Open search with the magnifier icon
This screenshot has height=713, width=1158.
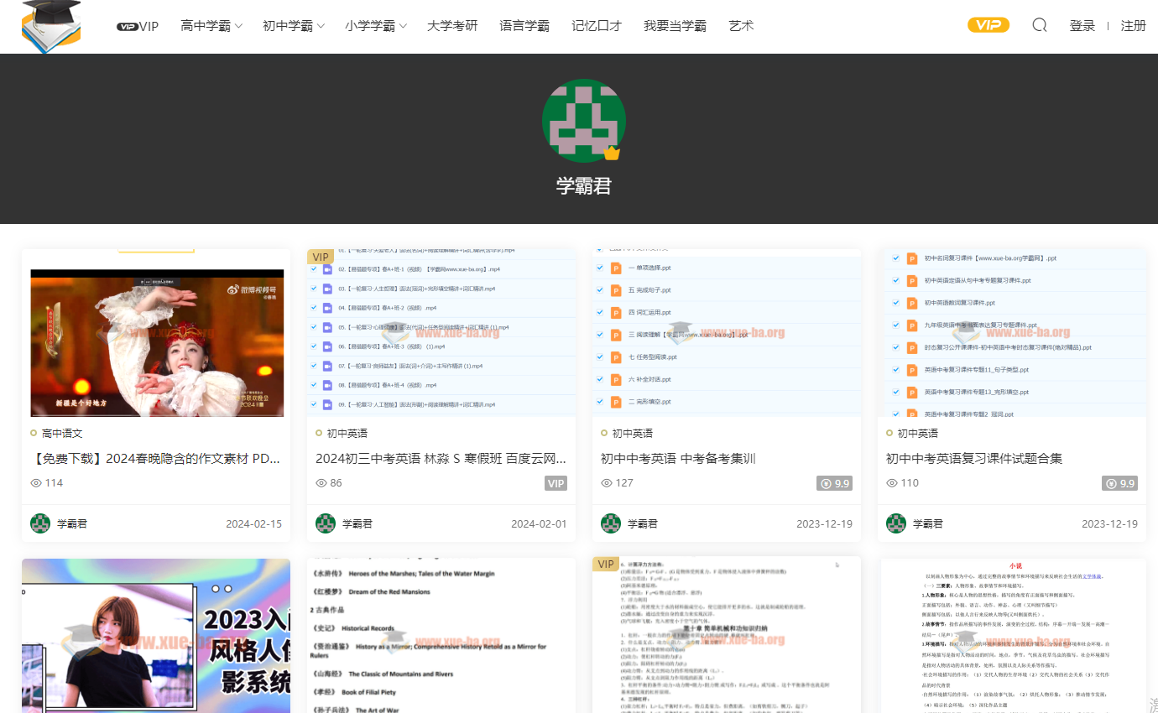click(1040, 25)
